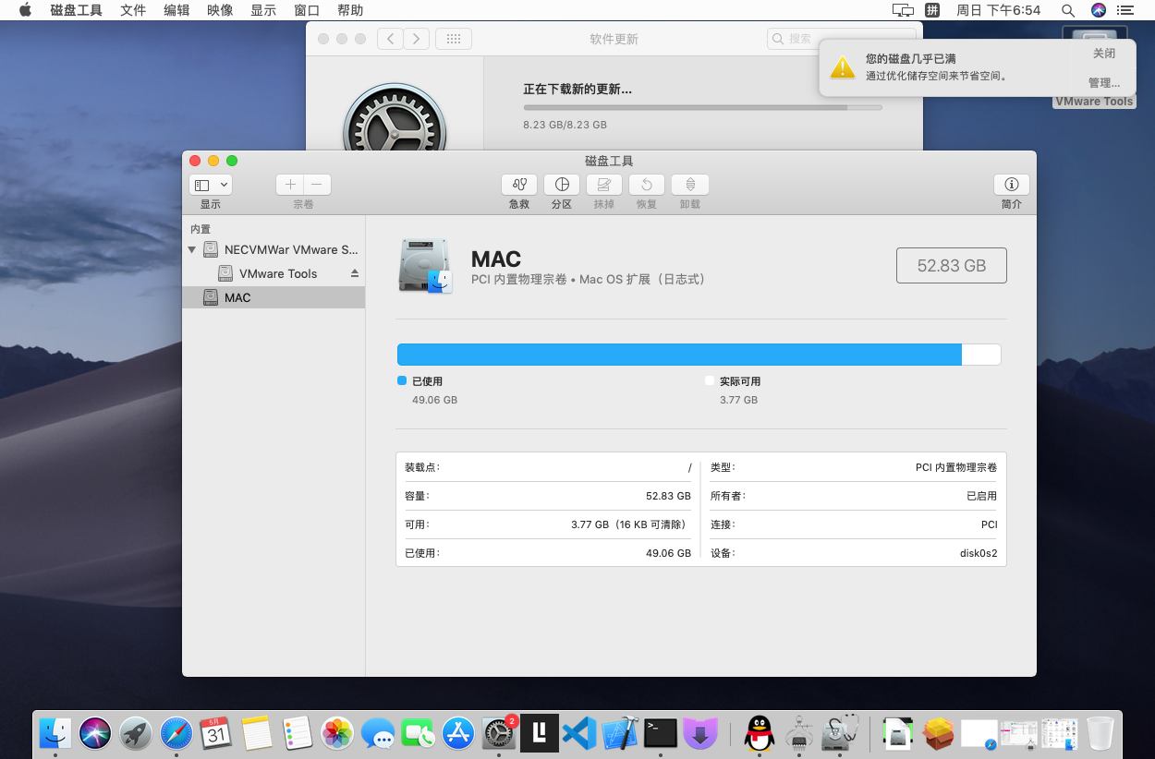
Task: Open the Partition (分区) tool
Action: click(x=561, y=185)
